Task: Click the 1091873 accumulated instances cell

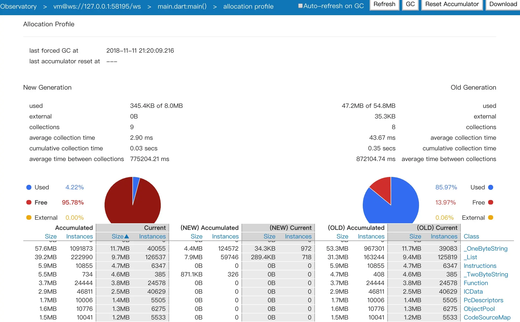Action: (81, 249)
